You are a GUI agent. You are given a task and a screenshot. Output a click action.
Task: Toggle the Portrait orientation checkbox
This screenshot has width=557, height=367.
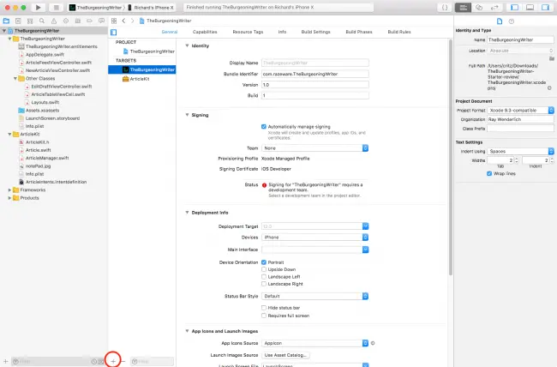pyautogui.click(x=264, y=262)
